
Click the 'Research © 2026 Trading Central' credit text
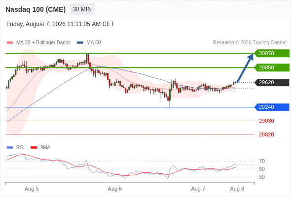click(250, 43)
